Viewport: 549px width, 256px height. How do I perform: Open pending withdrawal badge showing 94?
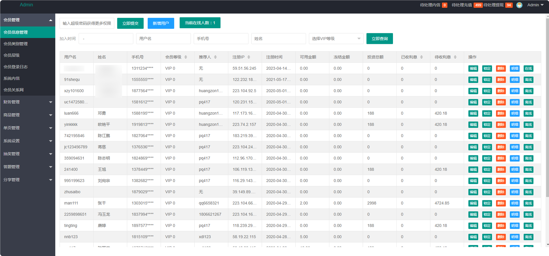coord(509,5)
